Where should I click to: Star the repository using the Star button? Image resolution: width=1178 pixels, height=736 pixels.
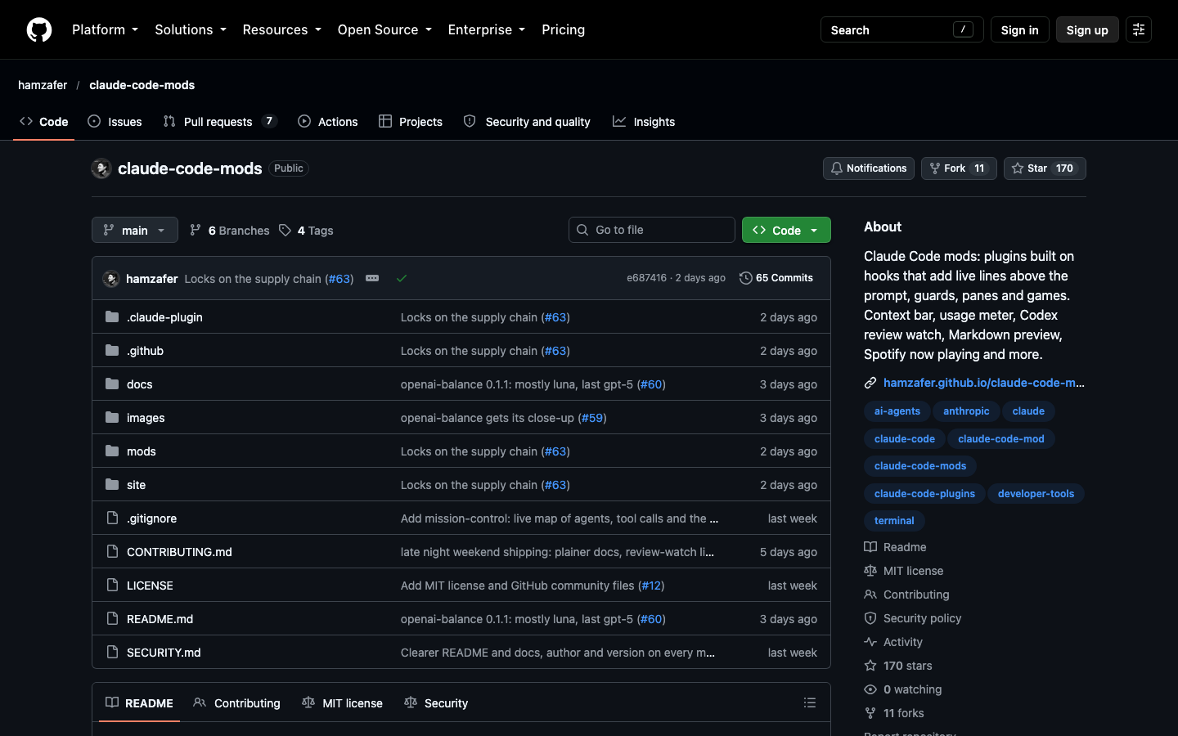1045,168
